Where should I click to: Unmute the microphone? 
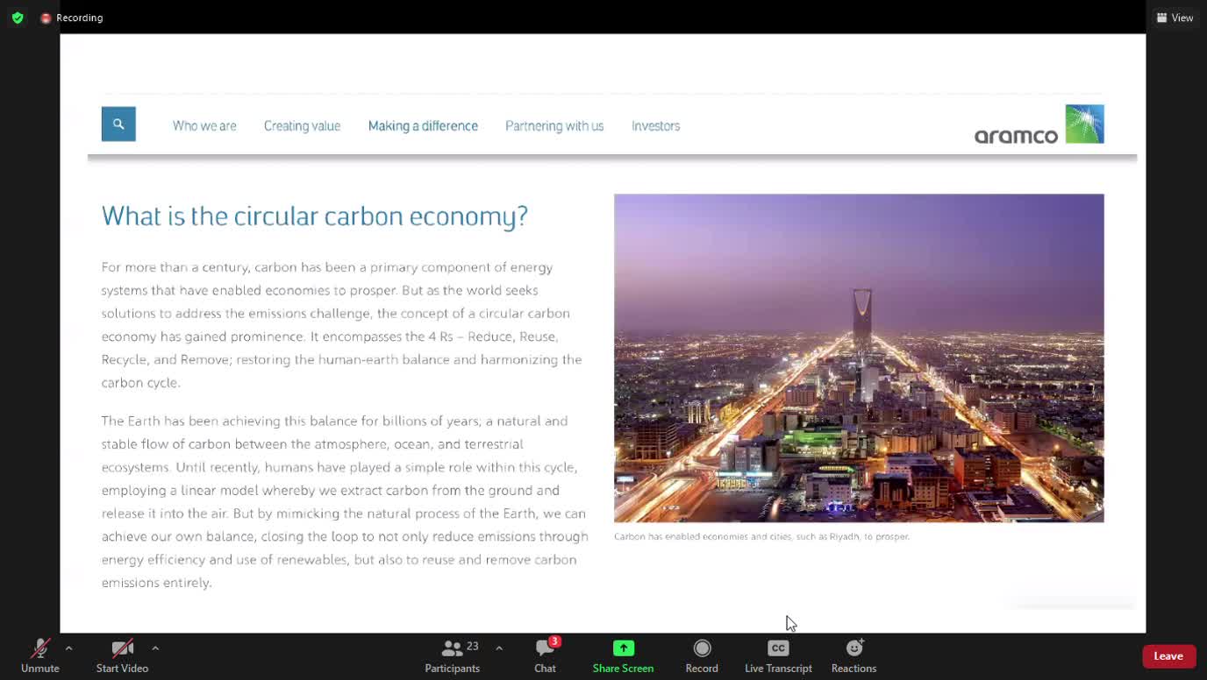tap(40, 655)
